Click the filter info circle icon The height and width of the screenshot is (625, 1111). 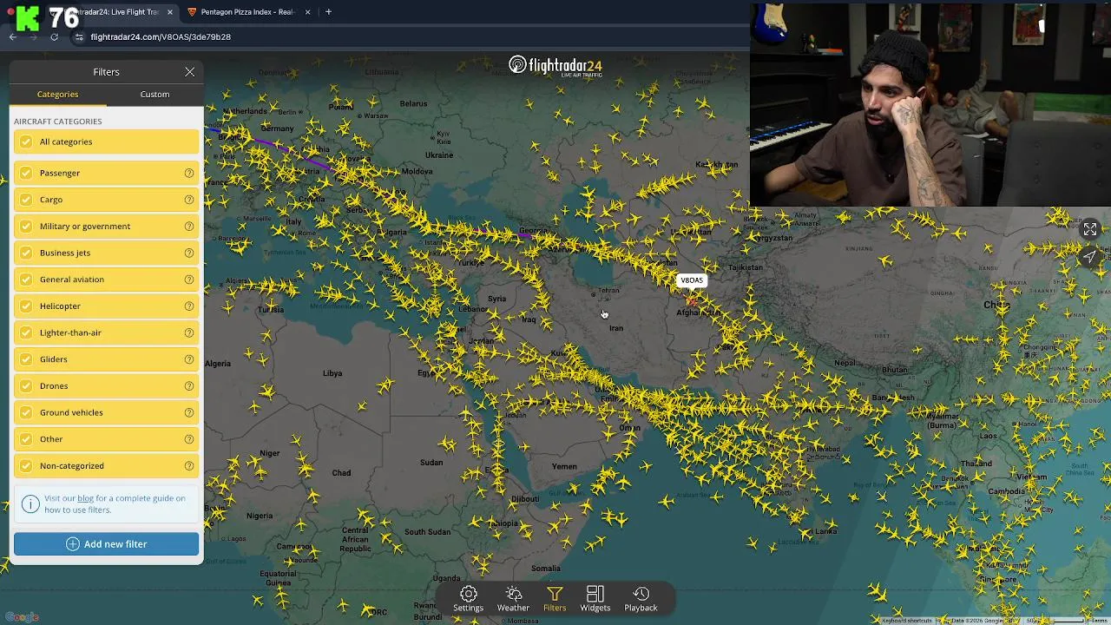point(30,503)
